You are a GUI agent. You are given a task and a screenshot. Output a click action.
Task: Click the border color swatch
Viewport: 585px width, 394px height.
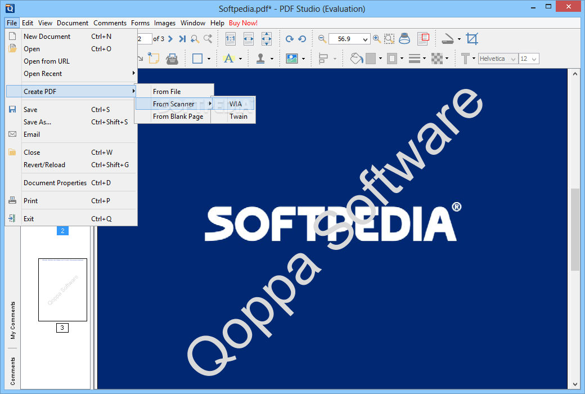click(392, 59)
